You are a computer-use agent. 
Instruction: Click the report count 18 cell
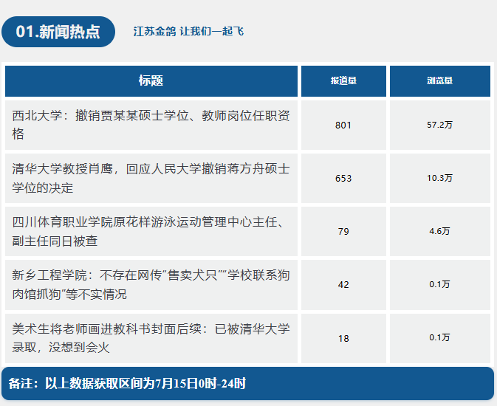click(343, 338)
